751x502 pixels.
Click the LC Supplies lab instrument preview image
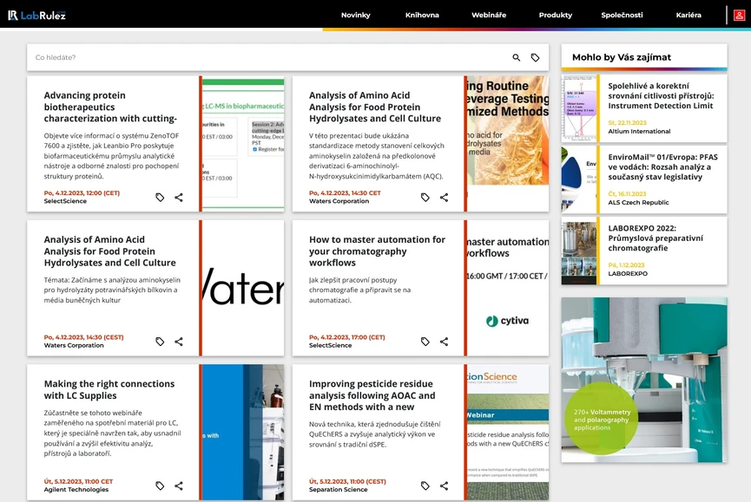(243, 432)
